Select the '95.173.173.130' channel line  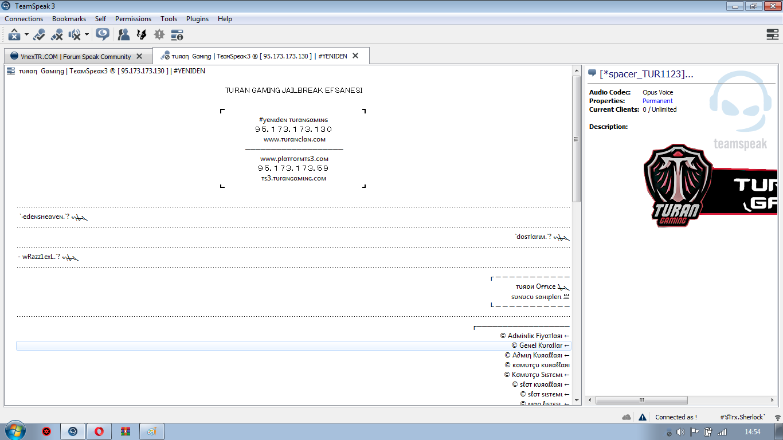tap(293, 129)
